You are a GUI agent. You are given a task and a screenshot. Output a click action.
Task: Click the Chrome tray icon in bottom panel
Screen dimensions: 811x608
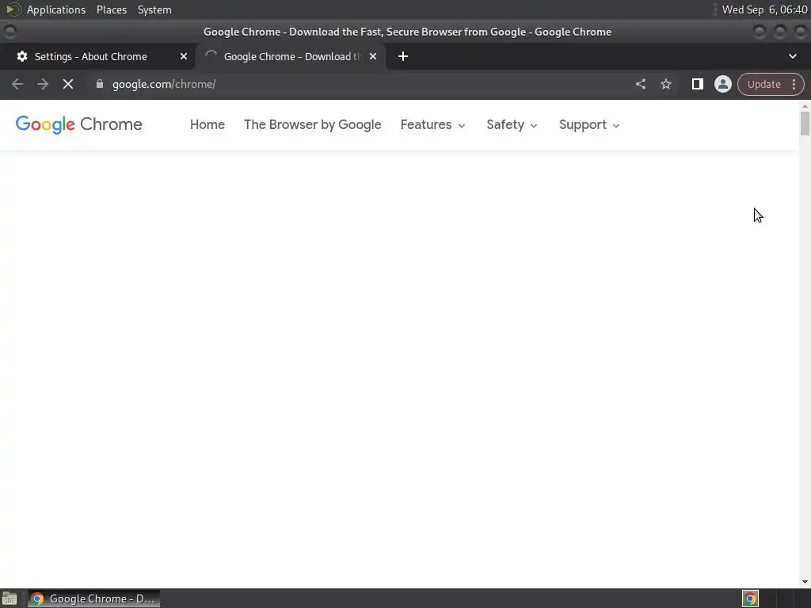750,598
